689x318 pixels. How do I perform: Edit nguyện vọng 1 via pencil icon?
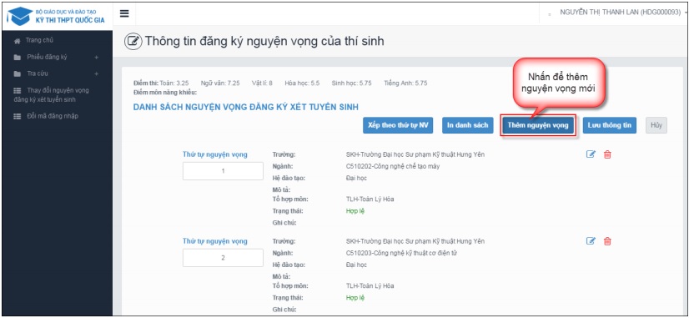[591, 154]
